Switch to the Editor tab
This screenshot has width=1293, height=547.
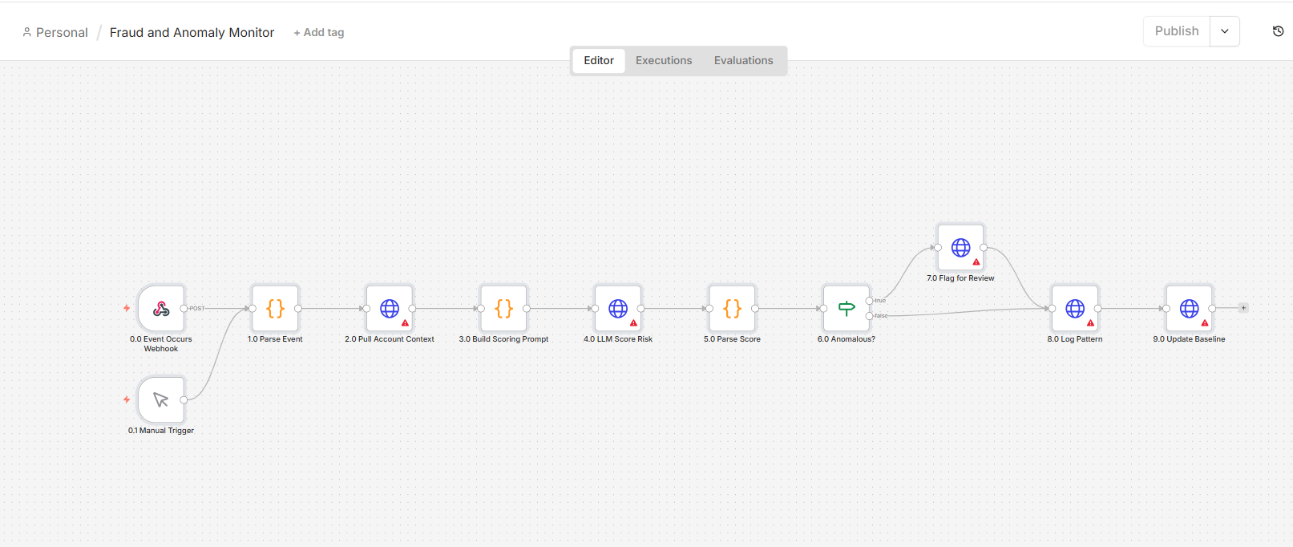click(599, 60)
